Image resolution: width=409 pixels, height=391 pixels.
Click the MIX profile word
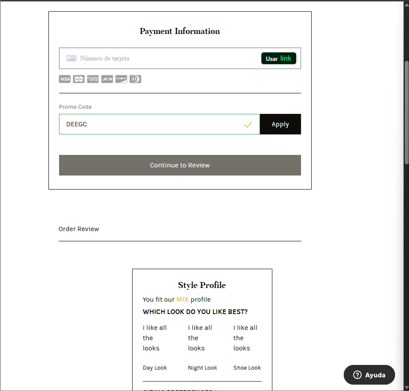coord(182,299)
